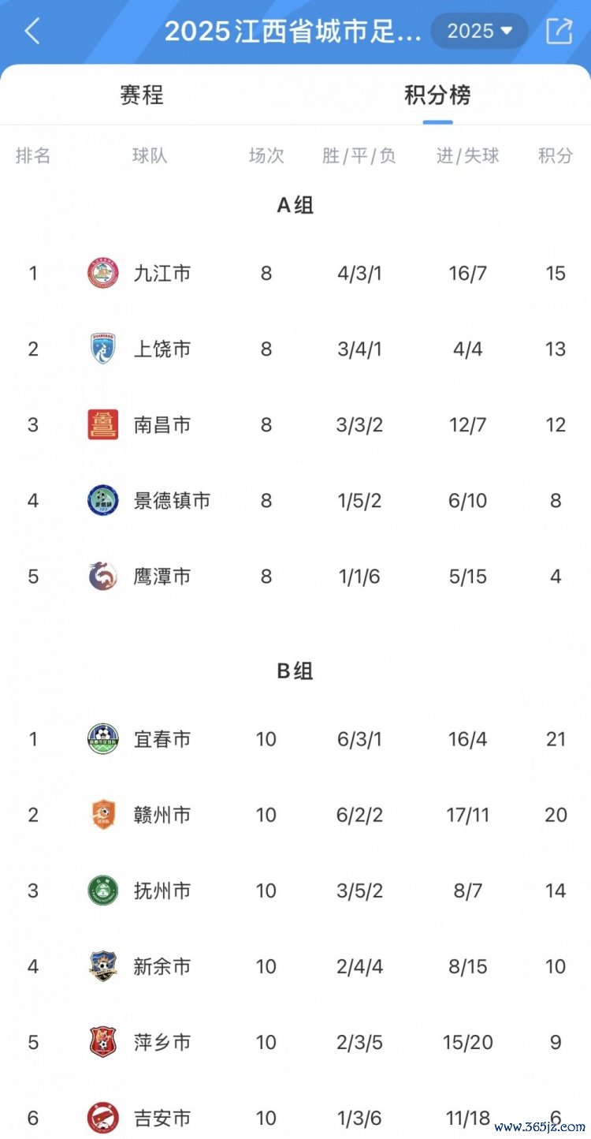Tap the 进/失球 column header

pyautogui.click(x=468, y=155)
